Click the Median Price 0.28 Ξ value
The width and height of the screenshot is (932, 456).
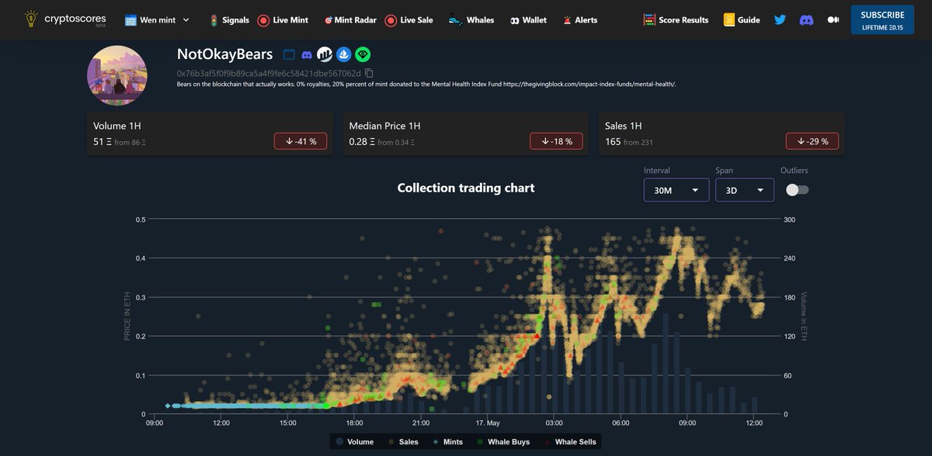363,142
